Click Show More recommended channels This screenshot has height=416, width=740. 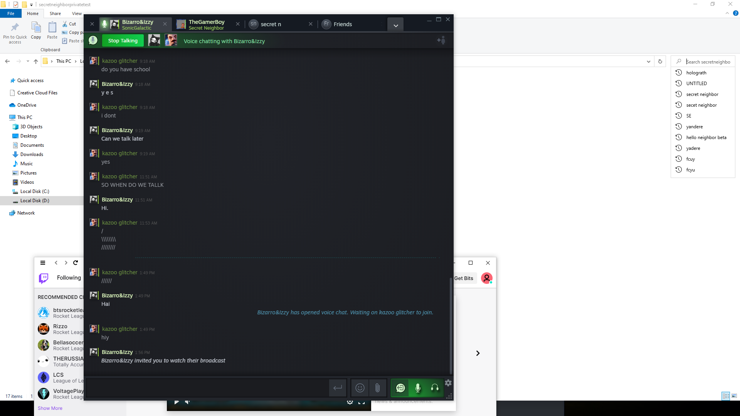[x=50, y=408]
